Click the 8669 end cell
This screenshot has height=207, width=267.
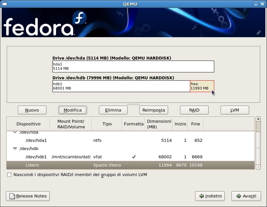[x=197, y=157]
